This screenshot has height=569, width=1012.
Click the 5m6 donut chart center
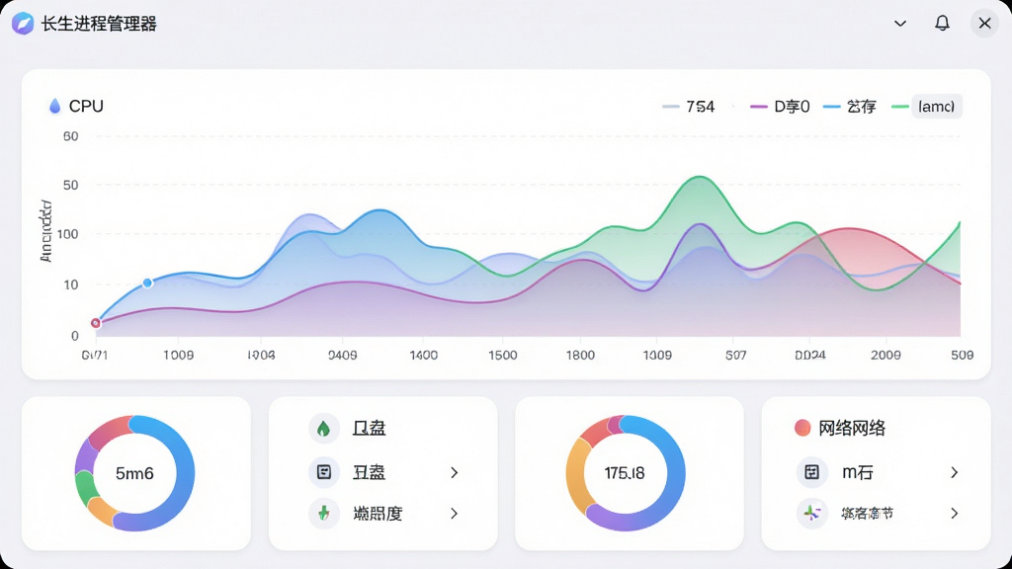click(x=134, y=473)
